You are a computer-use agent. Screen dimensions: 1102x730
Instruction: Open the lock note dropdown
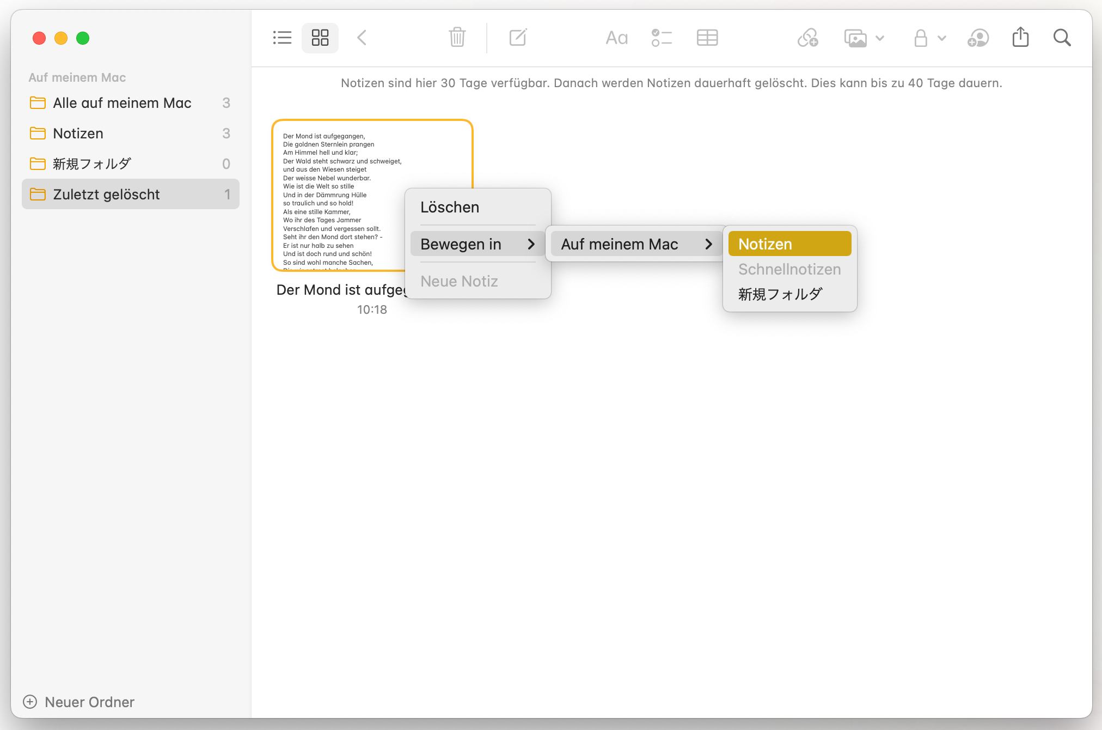pyautogui.click(x=929, y=38)
